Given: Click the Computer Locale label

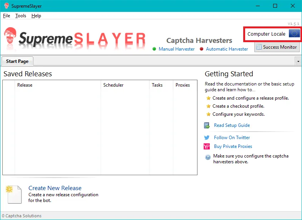Looking at the screenshot, I should (266, 34).
